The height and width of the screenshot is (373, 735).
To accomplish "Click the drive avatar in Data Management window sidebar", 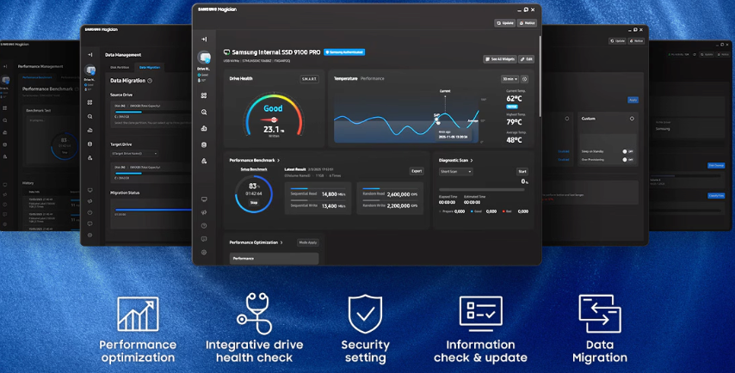I will pos(90,70).
